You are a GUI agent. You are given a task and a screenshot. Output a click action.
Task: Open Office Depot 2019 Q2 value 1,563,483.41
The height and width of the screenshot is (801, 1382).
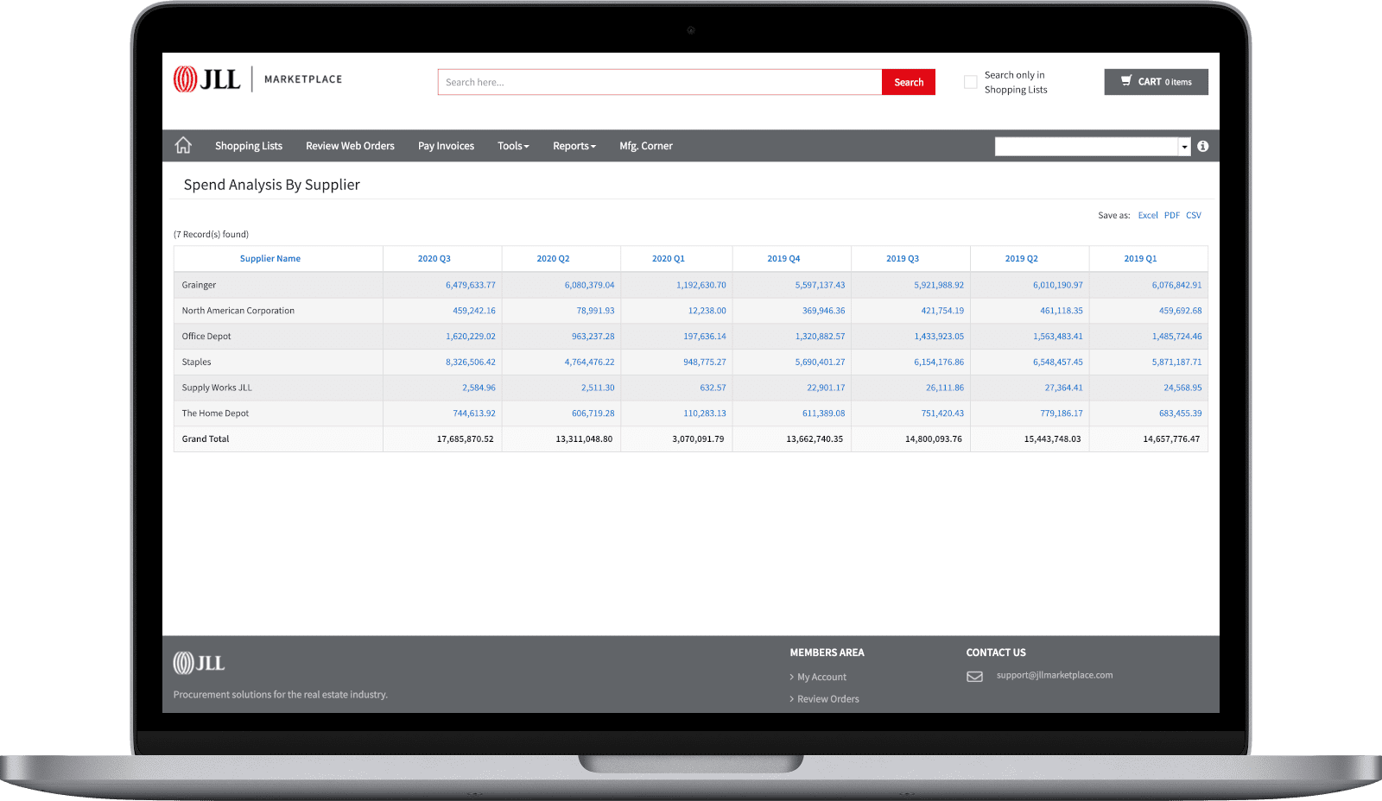click(x=1058, y=337)
